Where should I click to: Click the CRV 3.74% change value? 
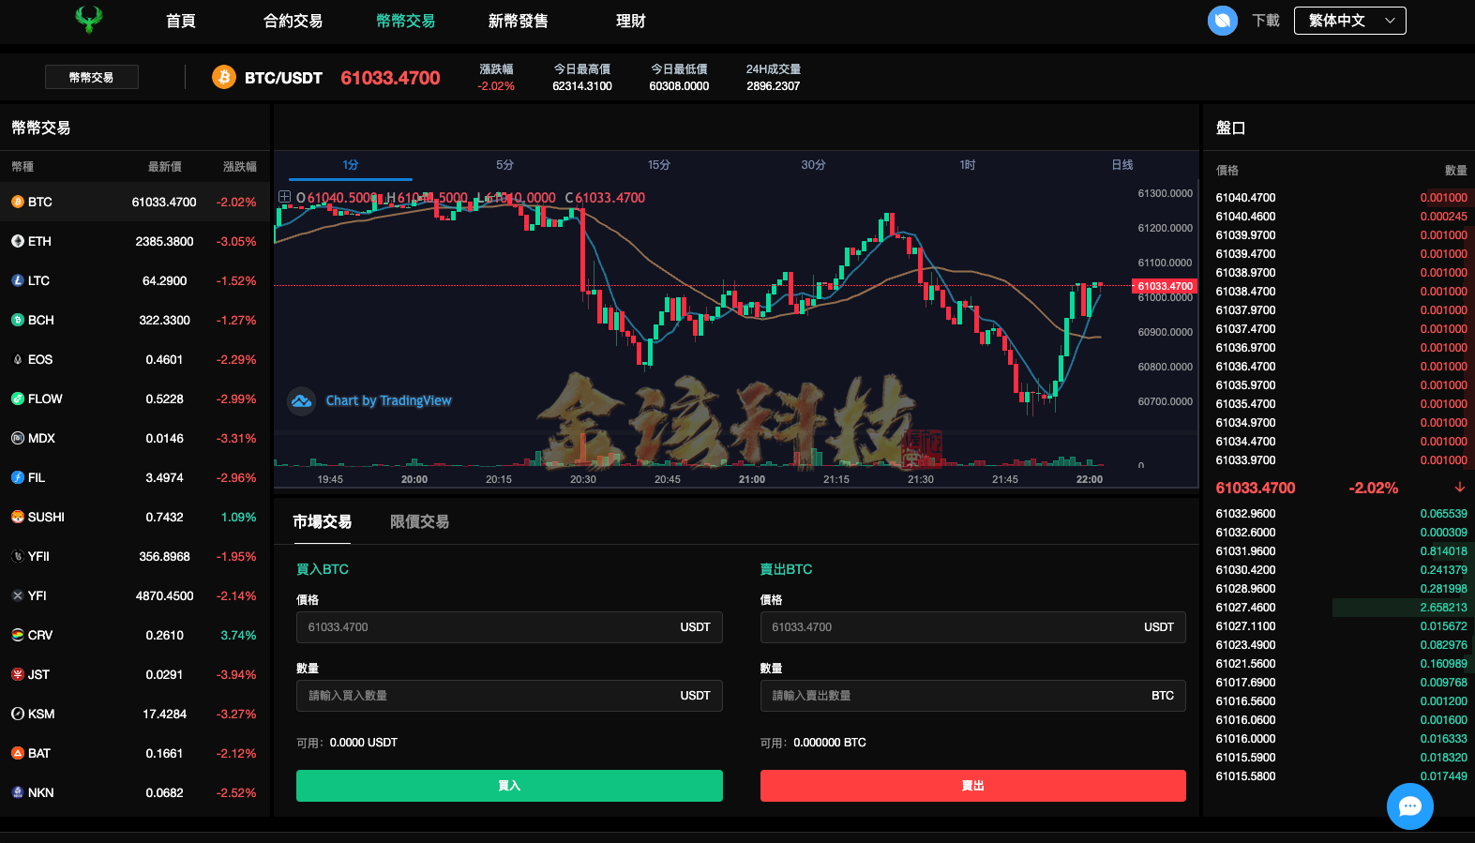click(238, 635)
